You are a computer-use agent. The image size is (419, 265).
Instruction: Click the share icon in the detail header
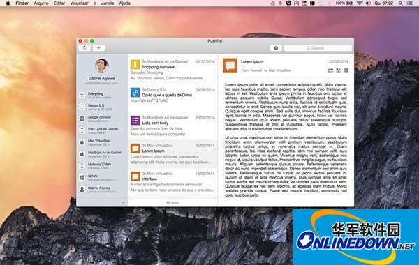point(330,70)
